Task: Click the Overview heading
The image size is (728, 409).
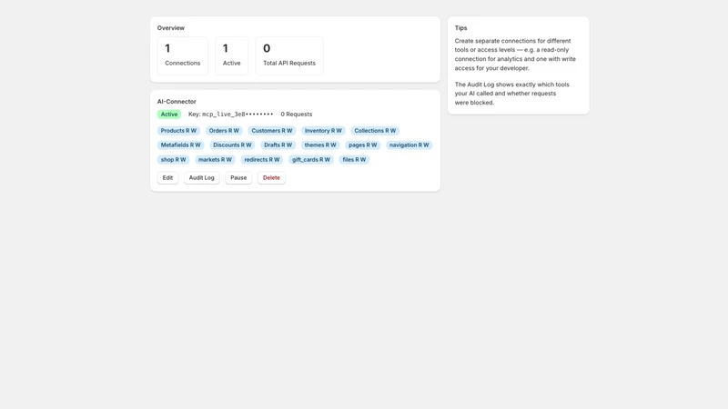Action: pos(171,28)
